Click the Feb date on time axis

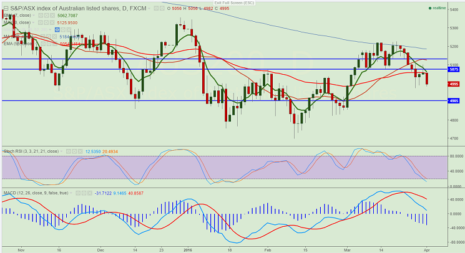(x=268, y=250)
